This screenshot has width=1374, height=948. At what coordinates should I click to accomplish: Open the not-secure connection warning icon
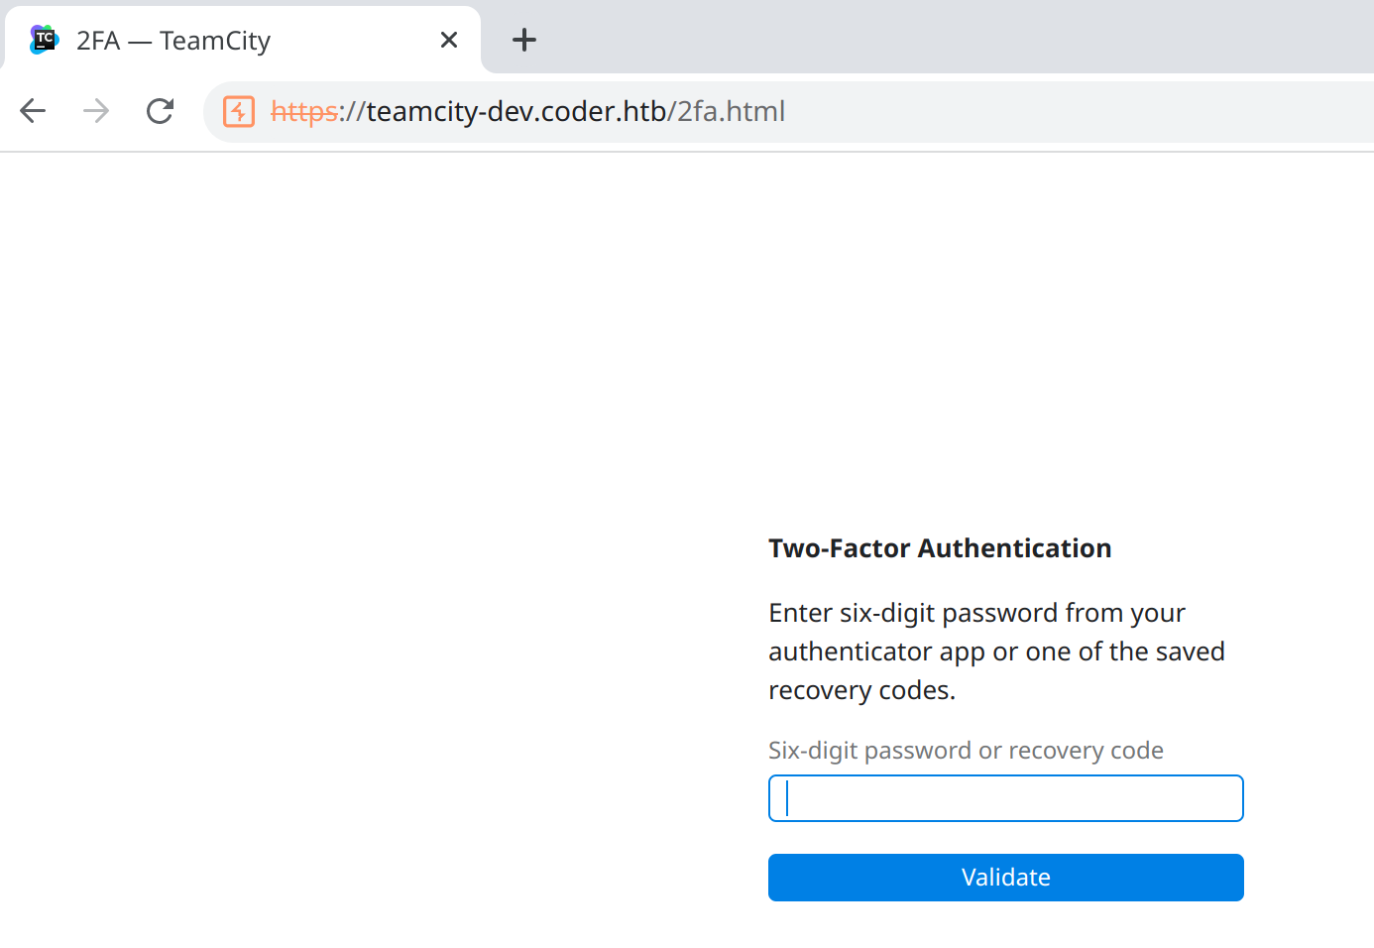(x=239, y=111)
